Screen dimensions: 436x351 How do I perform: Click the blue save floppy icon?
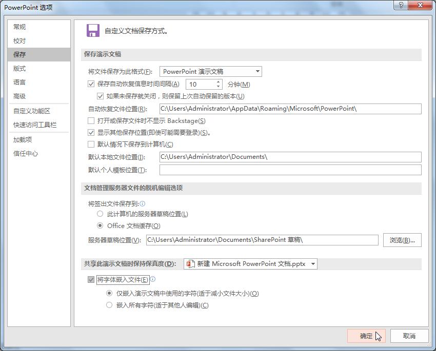click(x=93, y=31)
